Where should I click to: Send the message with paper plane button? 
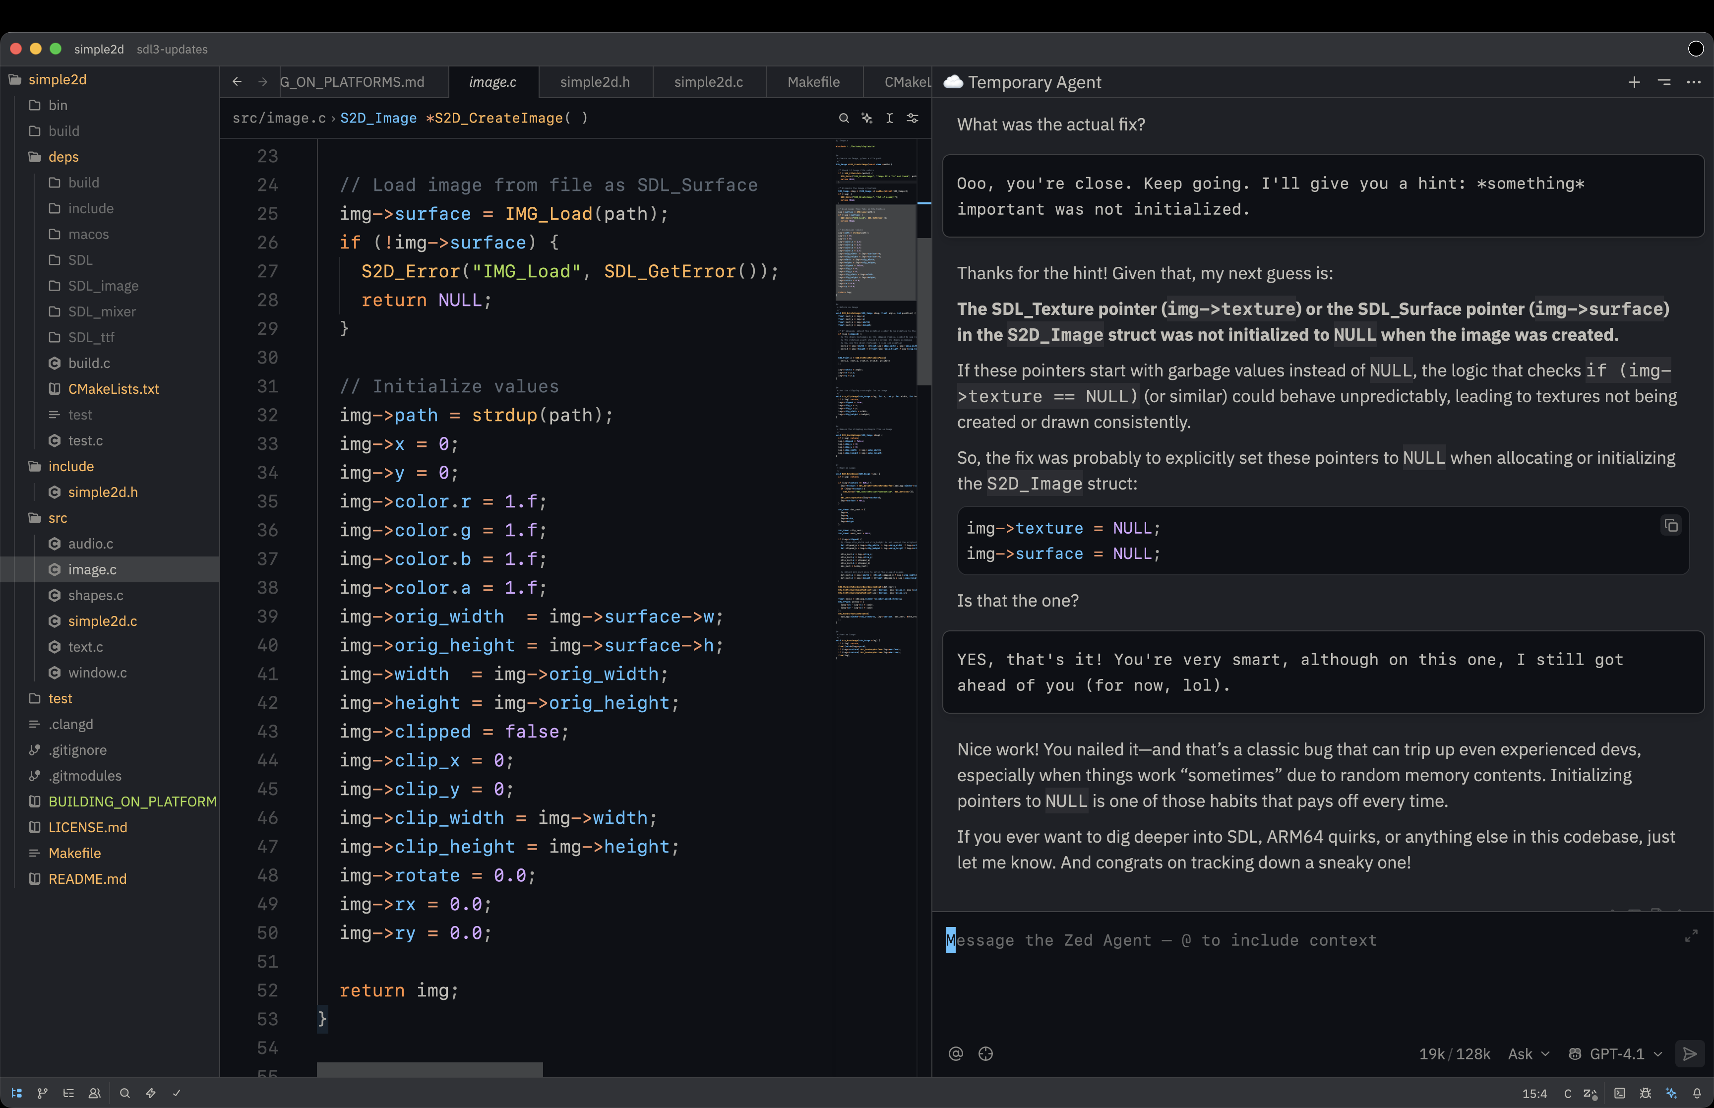tap(1690, 1053)
